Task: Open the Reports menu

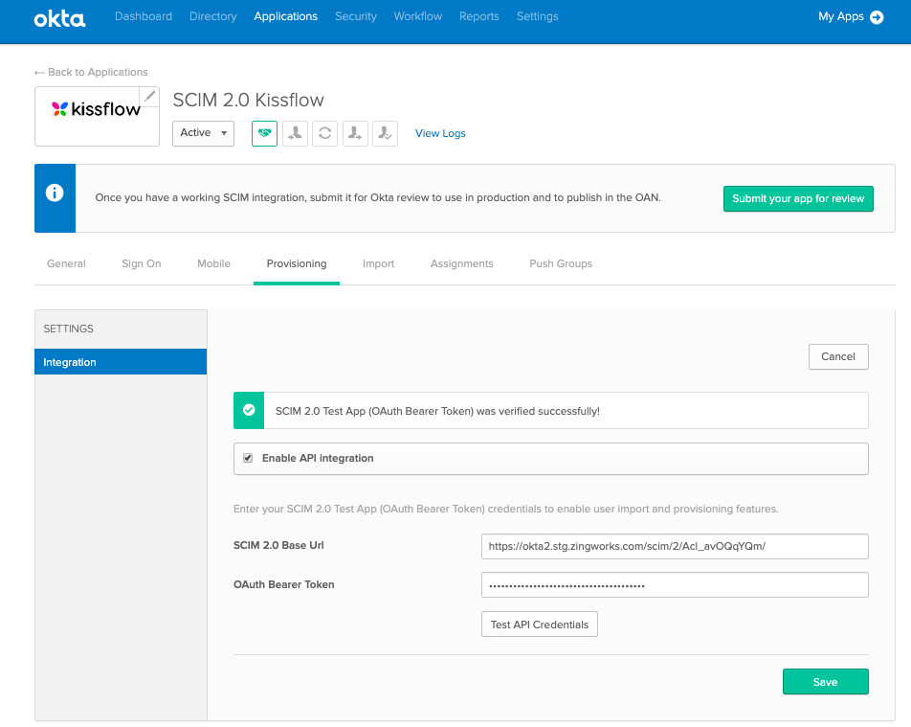Action: point(478,16)
